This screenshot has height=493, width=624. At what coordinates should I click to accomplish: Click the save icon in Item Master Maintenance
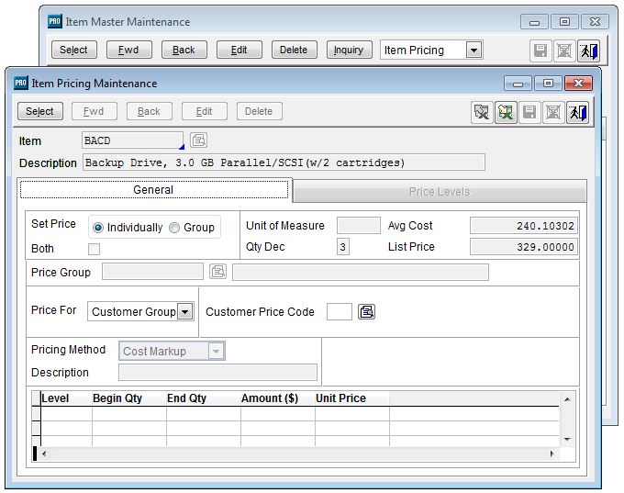coord(540,50)
